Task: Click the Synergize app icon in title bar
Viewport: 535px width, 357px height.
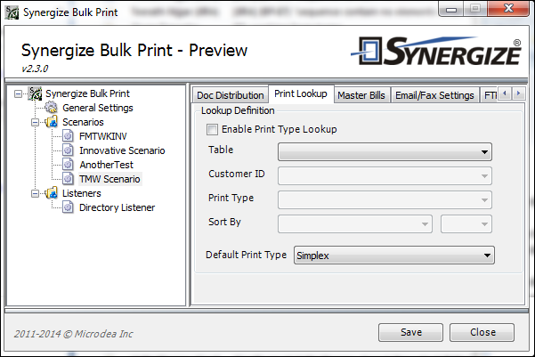Action: 12,12
